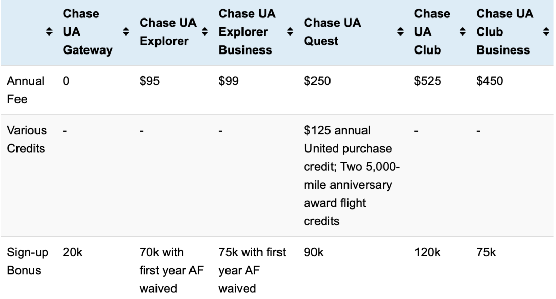Click the Annual Fee row label
The image size is (556, 299).
26,90
